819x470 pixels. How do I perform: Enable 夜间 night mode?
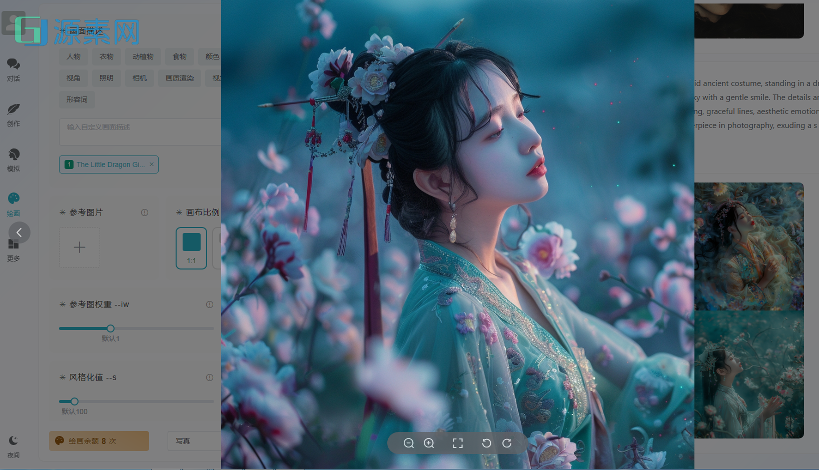13,445
